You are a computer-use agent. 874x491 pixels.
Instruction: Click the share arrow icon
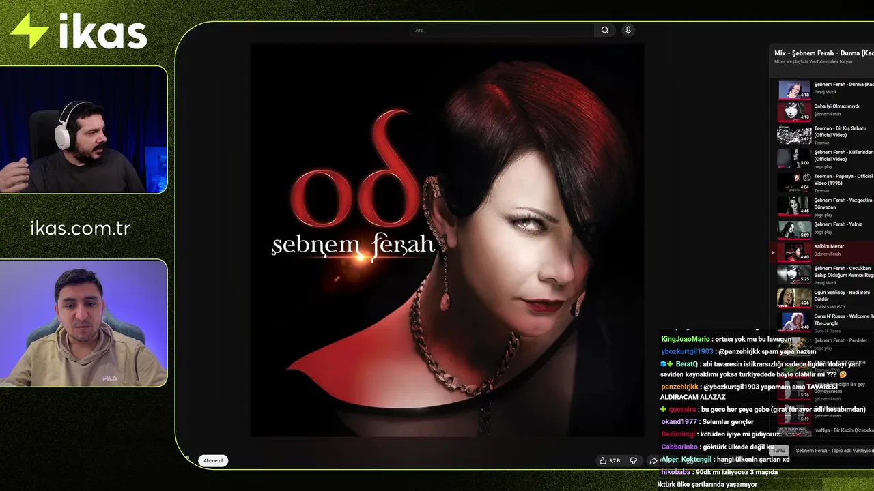pos(653,460)
